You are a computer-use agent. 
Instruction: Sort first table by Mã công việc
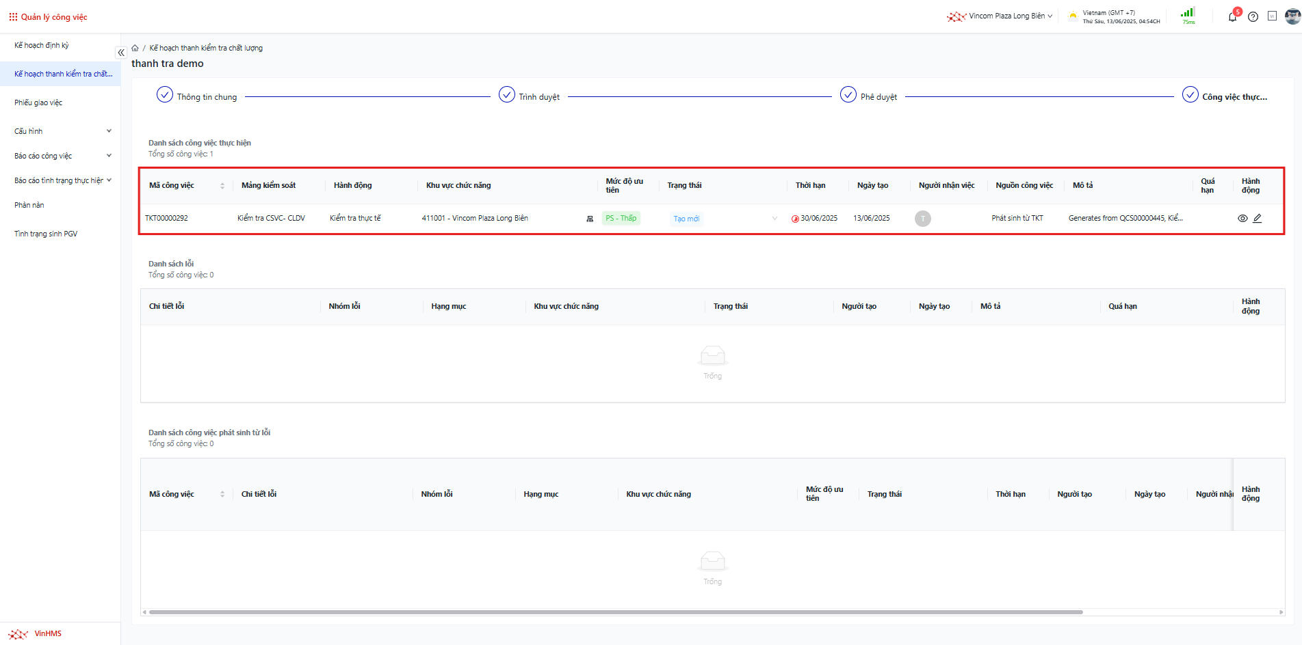tap(222, 186)
